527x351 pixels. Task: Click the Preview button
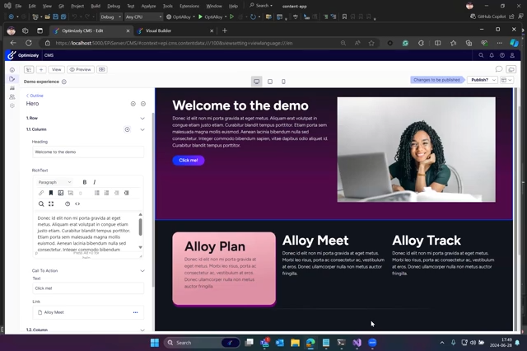tap(81, 69)
